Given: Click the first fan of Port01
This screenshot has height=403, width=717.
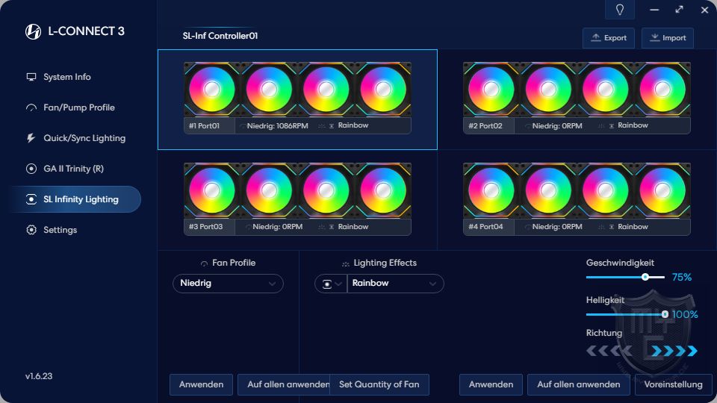Looking at the screenshot, I should [x=211, y=90].
